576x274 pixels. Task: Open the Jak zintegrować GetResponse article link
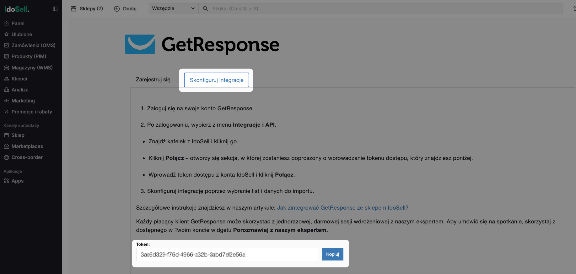click(343, 208)
